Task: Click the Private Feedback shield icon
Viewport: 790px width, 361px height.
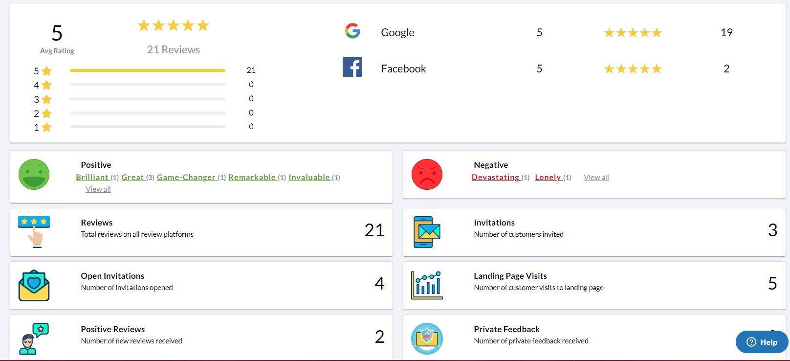Action: 427,338
